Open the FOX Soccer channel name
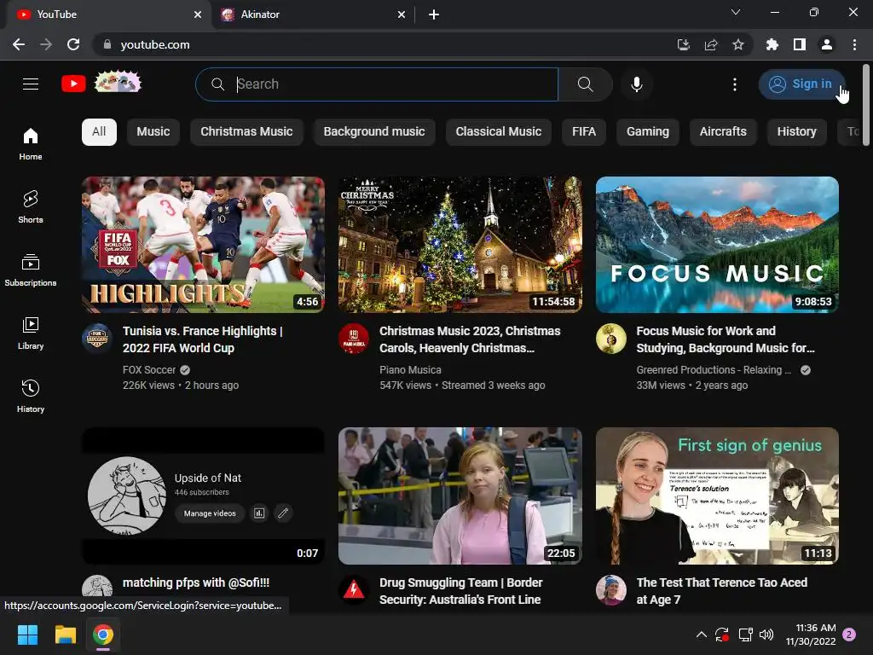Screen dimensions: 873x655 pyautogui.click(x=149, y=370)
